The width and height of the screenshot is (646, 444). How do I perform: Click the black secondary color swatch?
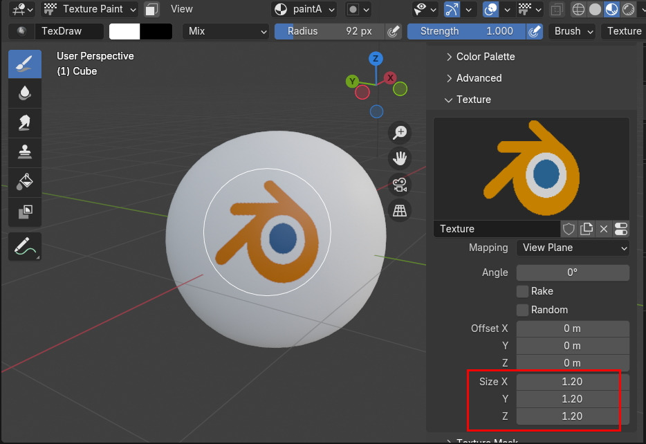(x=156, y=31)
